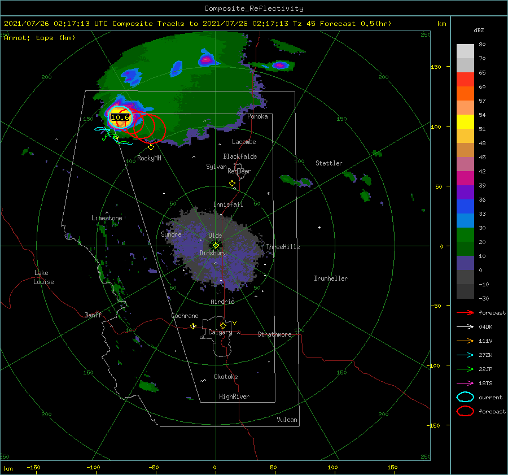This screenshot has height=475, width=508.
Task: Click the radar center diamond between Olds and Didsbury
Action: [x=216, y=246]
